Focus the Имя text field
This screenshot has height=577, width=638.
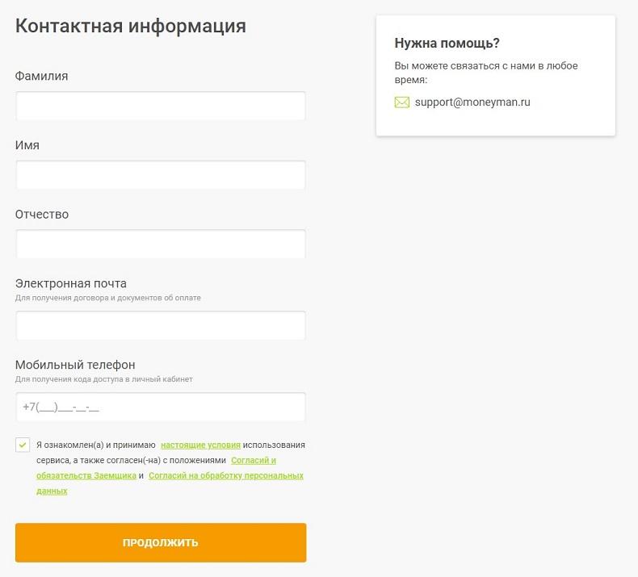[x=161, y=175]
